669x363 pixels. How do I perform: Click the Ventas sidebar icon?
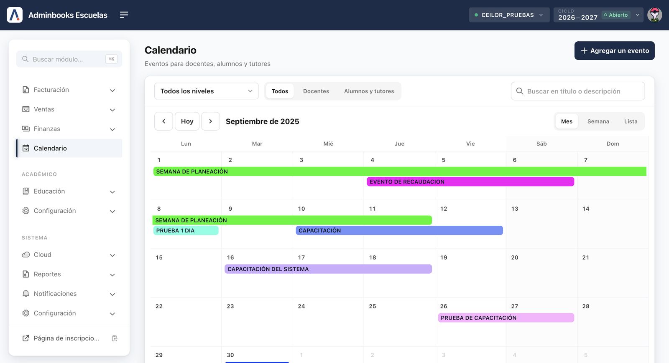[26, 109]
